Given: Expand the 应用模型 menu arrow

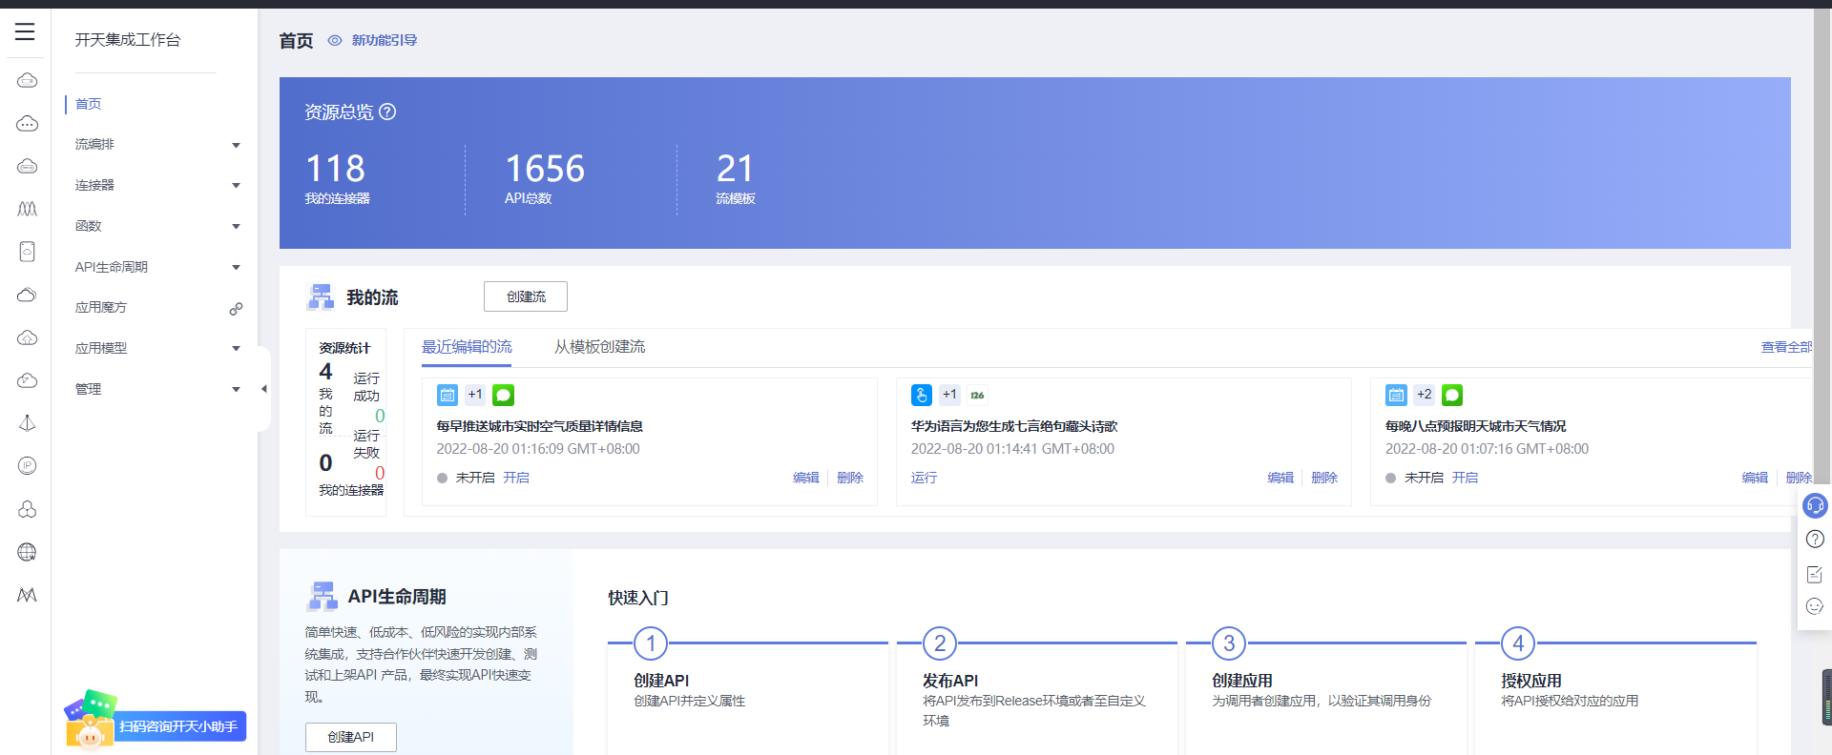Looking at the screenshot, I should [236, 349].
